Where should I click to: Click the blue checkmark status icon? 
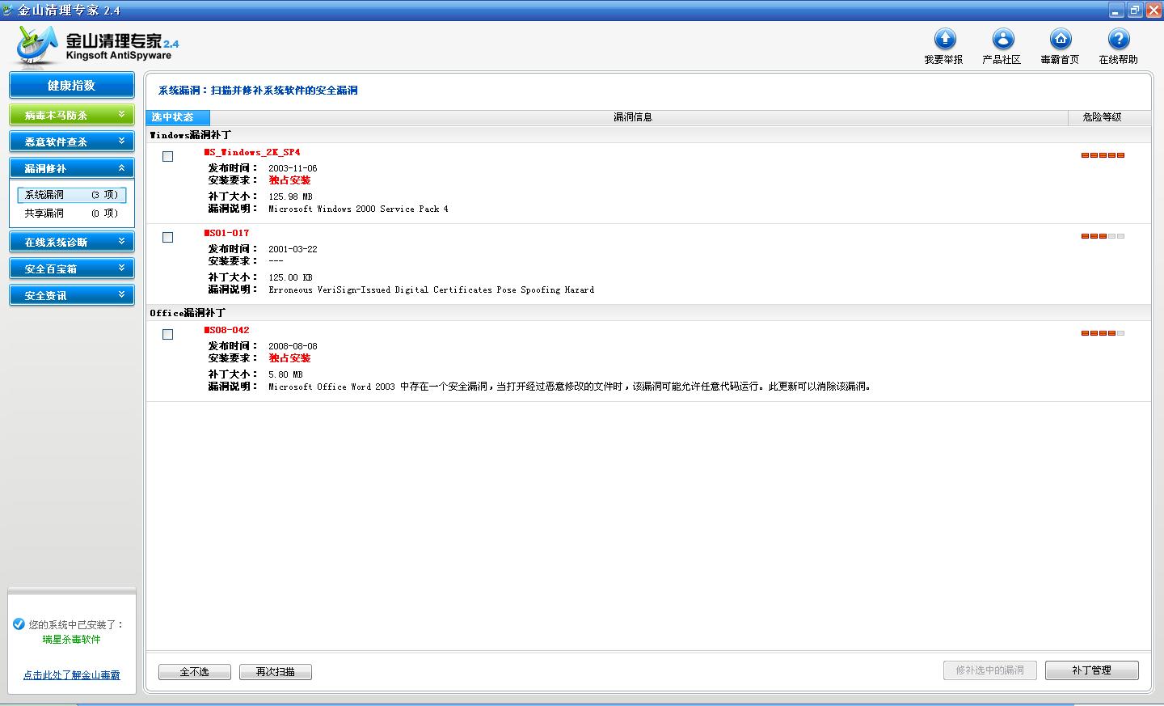[19, 624]
